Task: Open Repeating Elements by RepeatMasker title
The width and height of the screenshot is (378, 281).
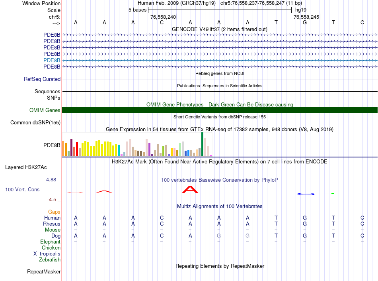Action: tap(220, 266)
